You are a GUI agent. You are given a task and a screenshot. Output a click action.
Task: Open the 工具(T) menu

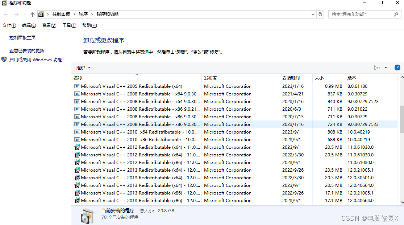click(x=69, y=25)
